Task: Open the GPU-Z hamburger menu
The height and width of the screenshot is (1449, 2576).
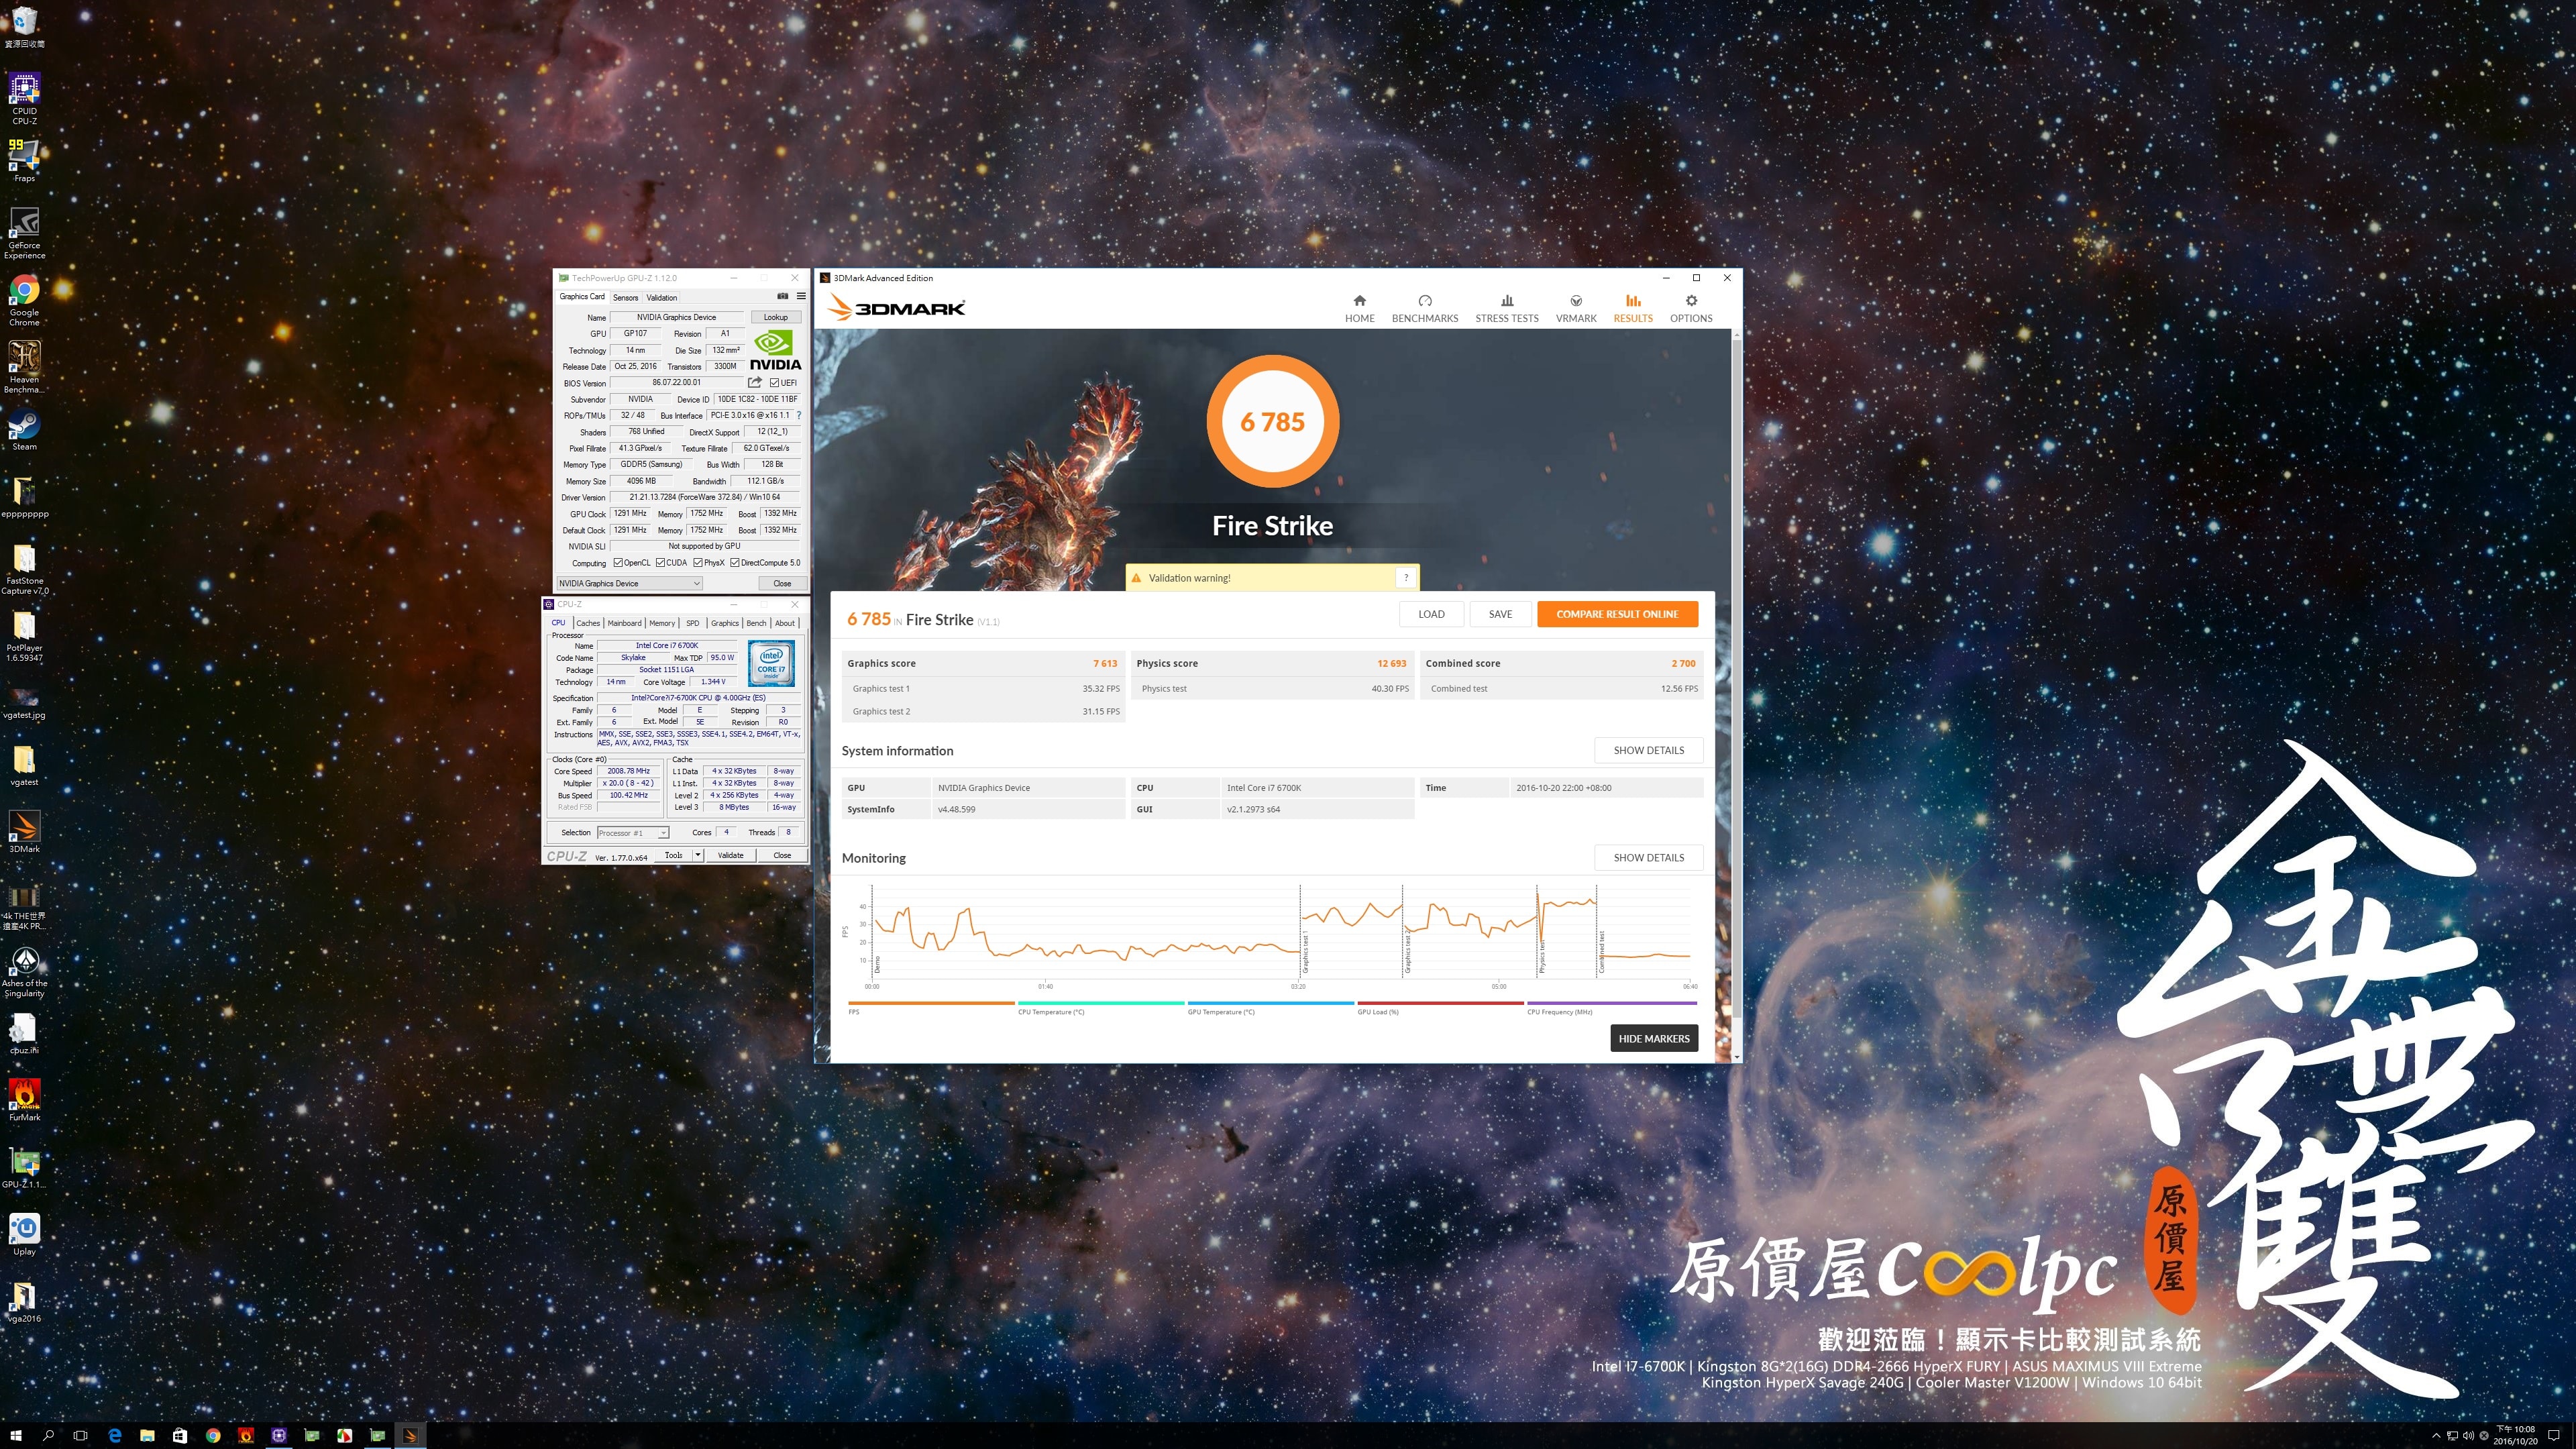Action: pos(801,296)
